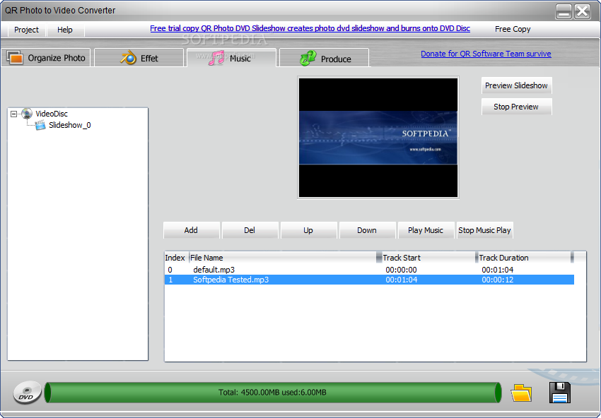
Task: Click the Track Start column header
Action: 429,258
